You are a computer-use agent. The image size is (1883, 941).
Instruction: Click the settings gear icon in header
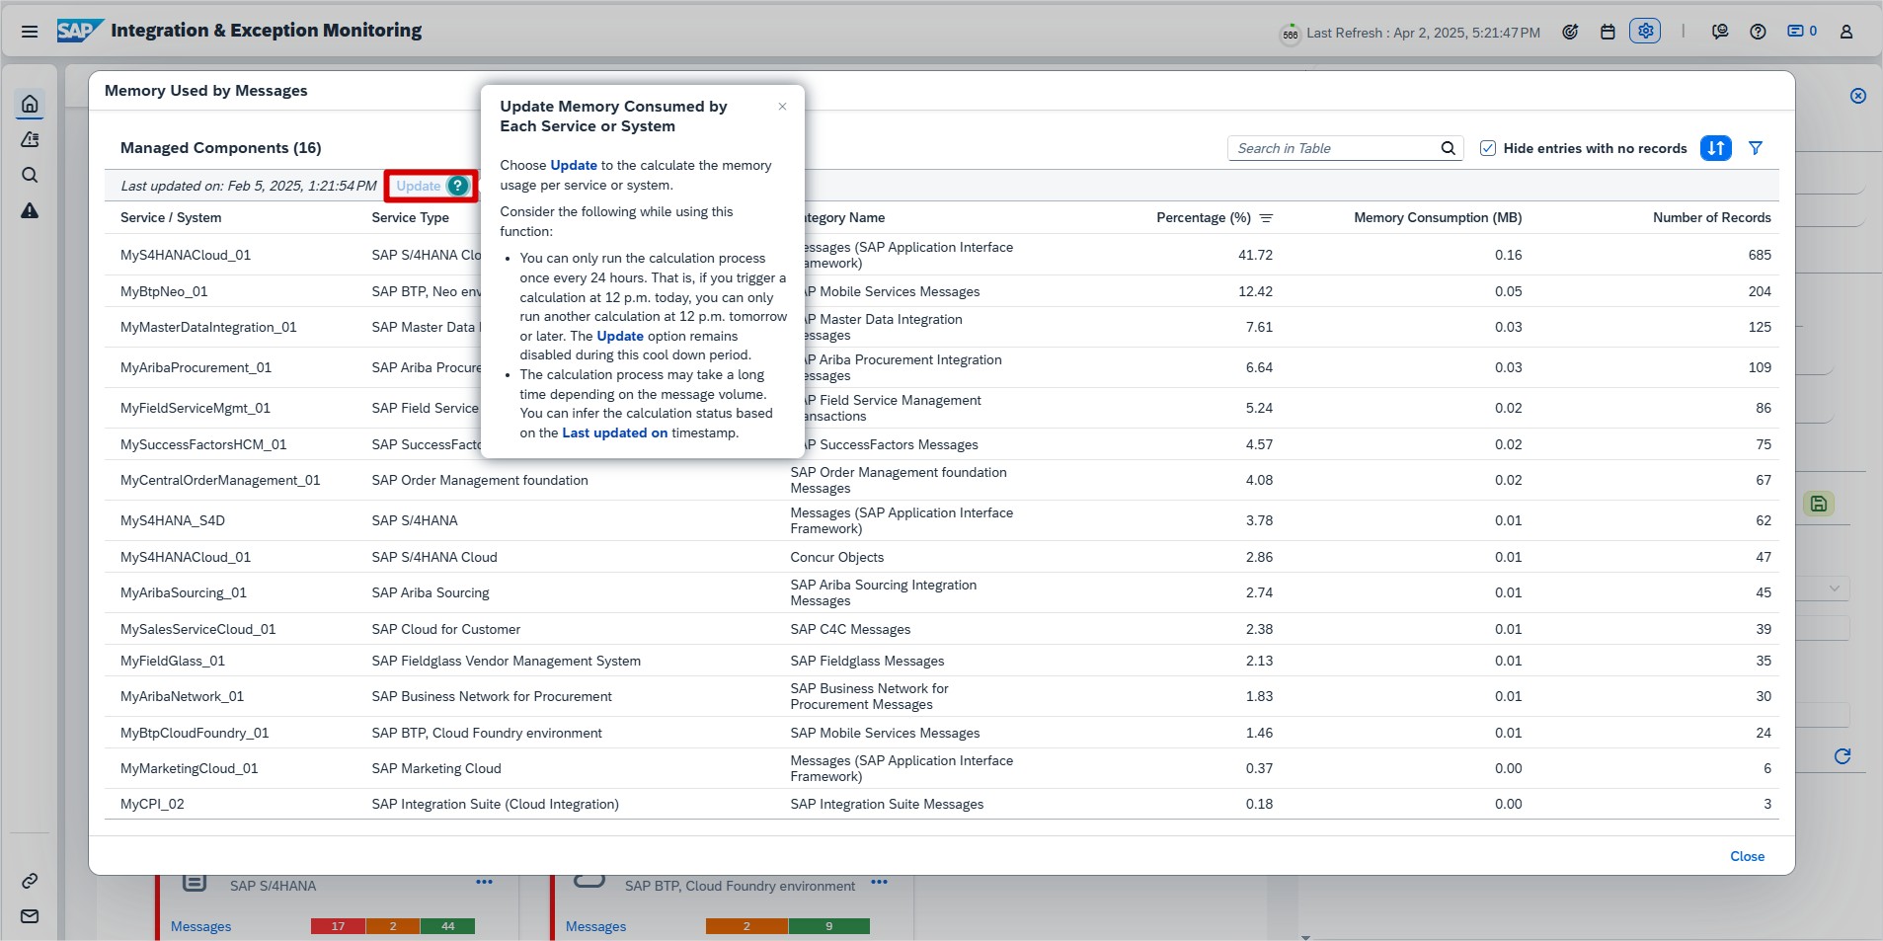1645,32
